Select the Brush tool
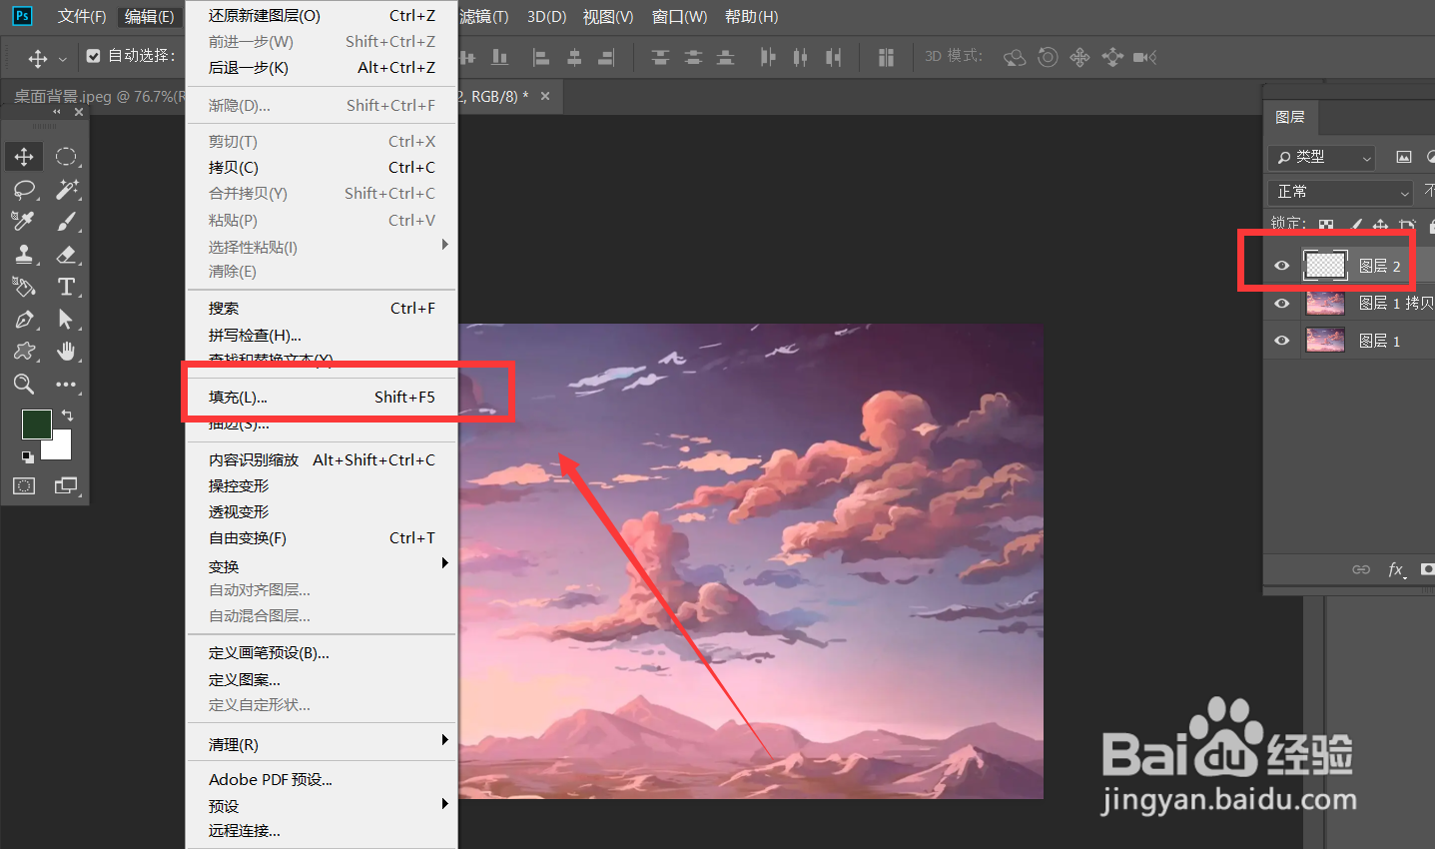Viewport: 1435px width, 849px height. [x=66, y=221]
